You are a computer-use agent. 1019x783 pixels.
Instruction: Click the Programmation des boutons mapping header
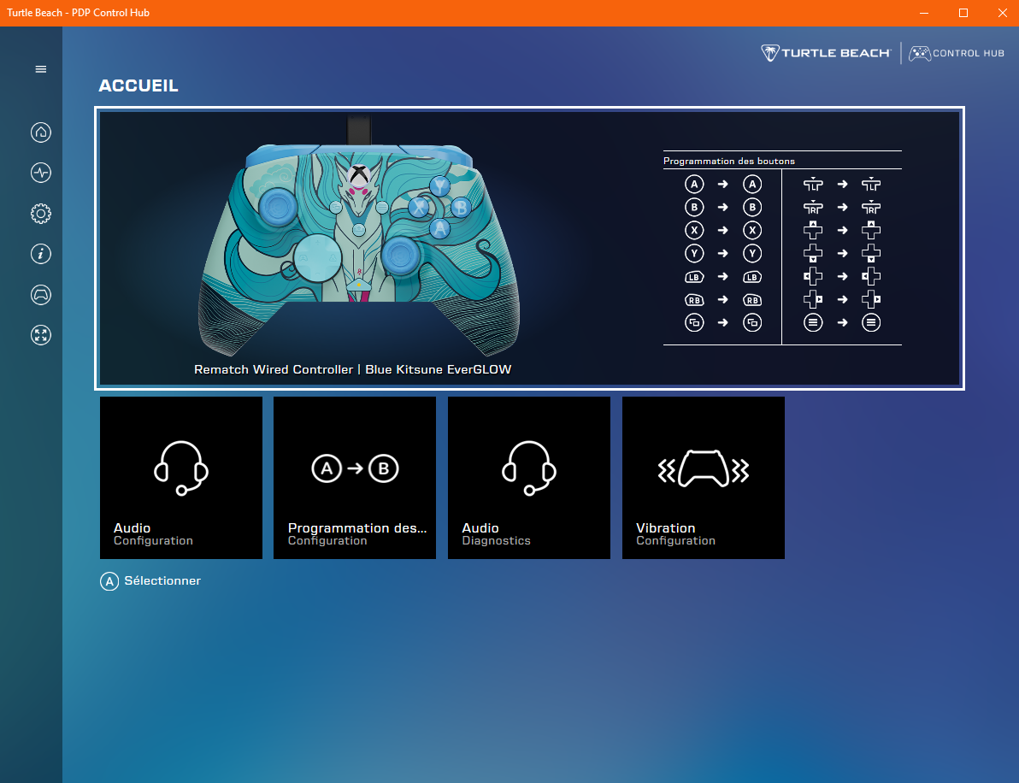tap(729, 161)
